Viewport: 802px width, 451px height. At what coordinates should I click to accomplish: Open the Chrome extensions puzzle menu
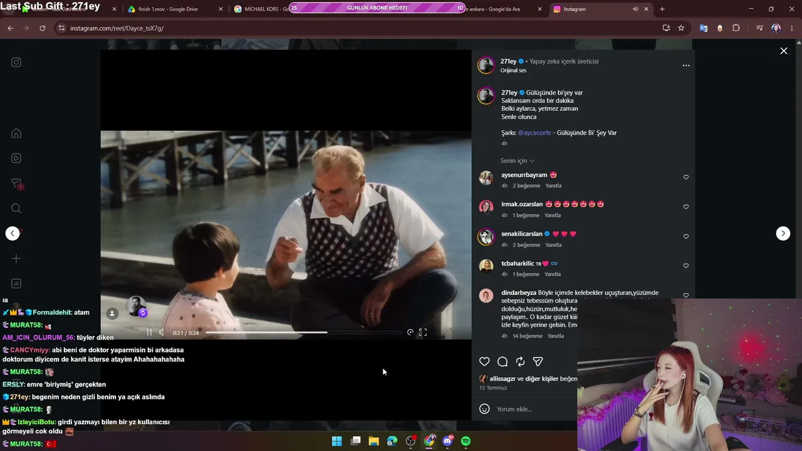pos(736,28)
